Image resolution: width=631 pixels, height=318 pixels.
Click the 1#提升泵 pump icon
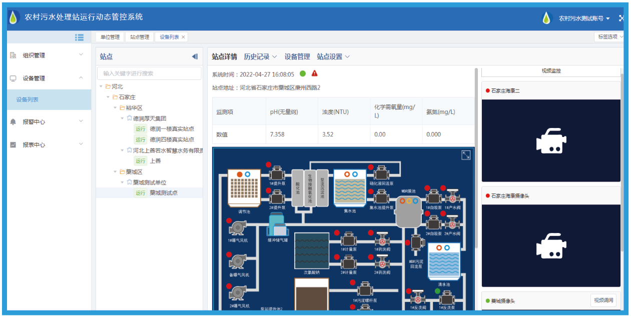277,174
